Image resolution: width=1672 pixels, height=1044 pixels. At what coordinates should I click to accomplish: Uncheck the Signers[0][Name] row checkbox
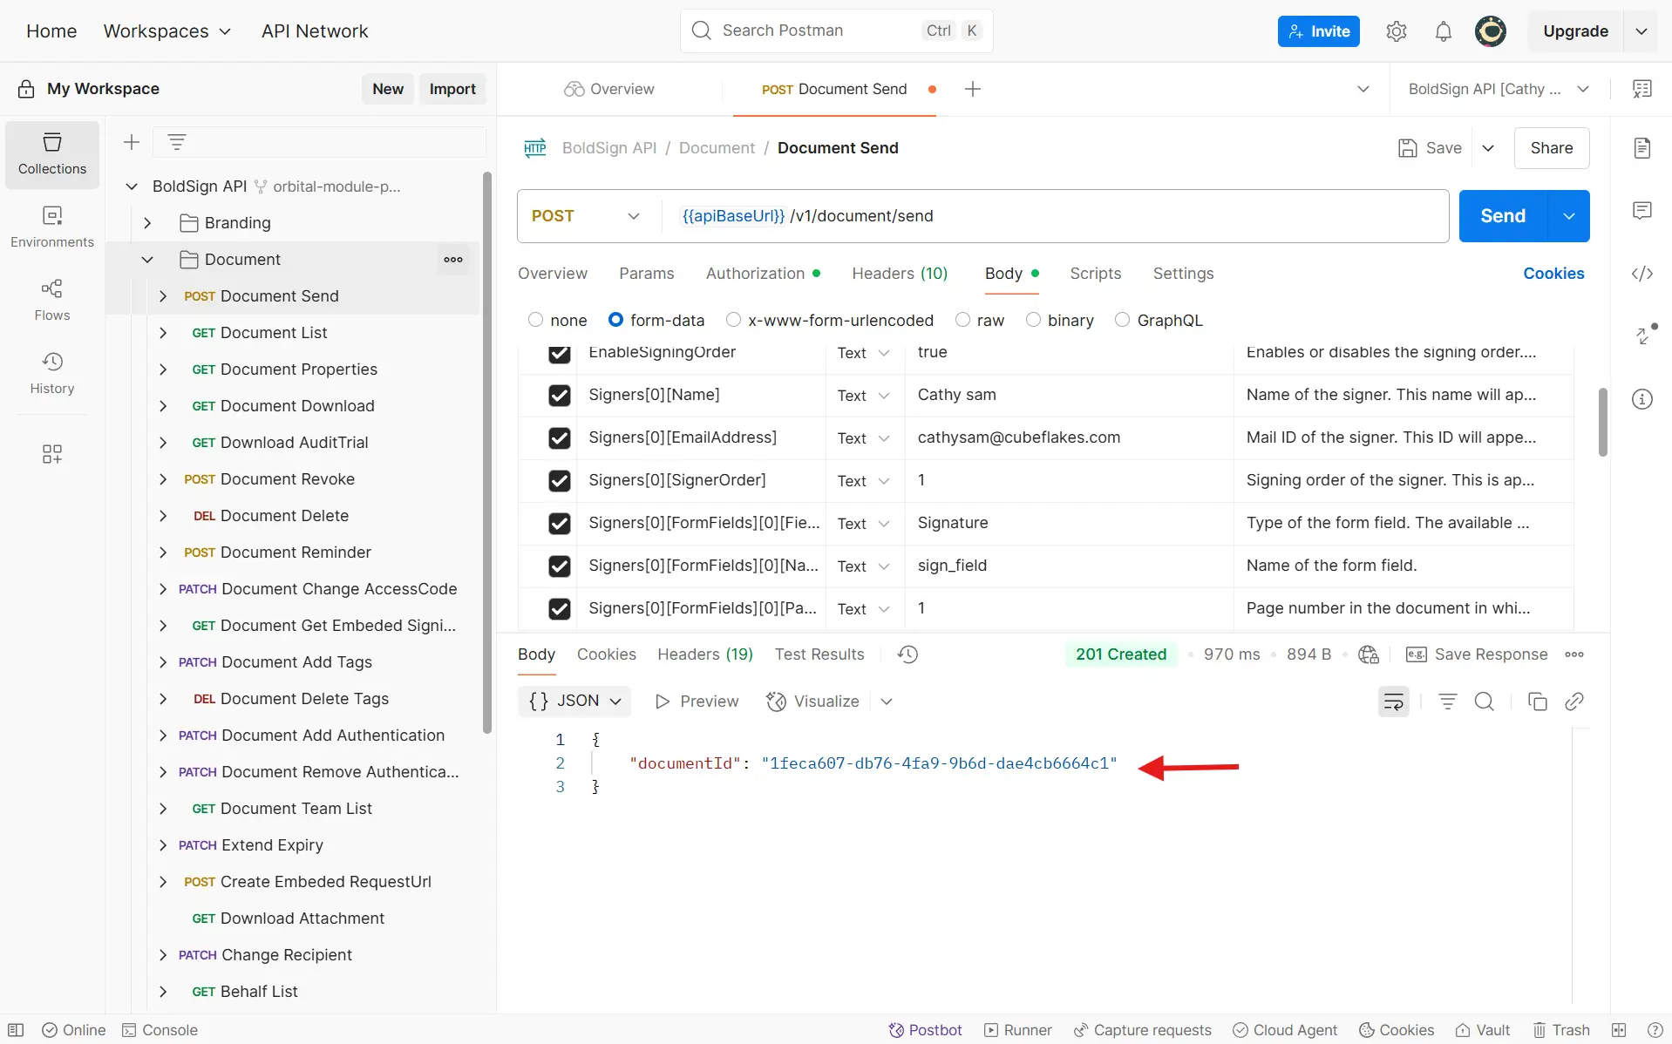point(560,396)
